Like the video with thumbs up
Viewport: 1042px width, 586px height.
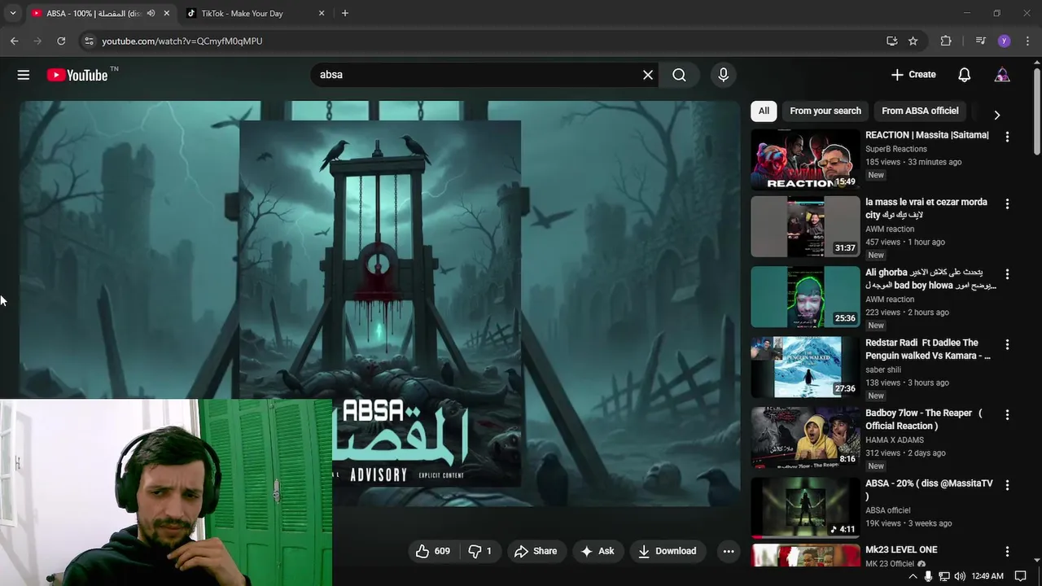[434, 551]
